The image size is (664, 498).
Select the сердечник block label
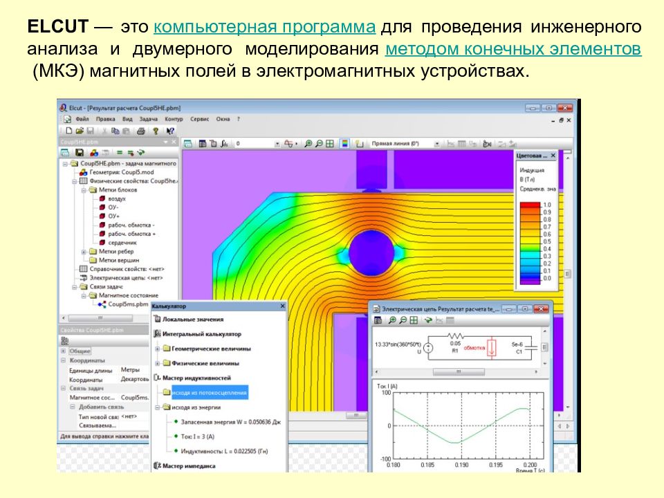pos(121,243)
